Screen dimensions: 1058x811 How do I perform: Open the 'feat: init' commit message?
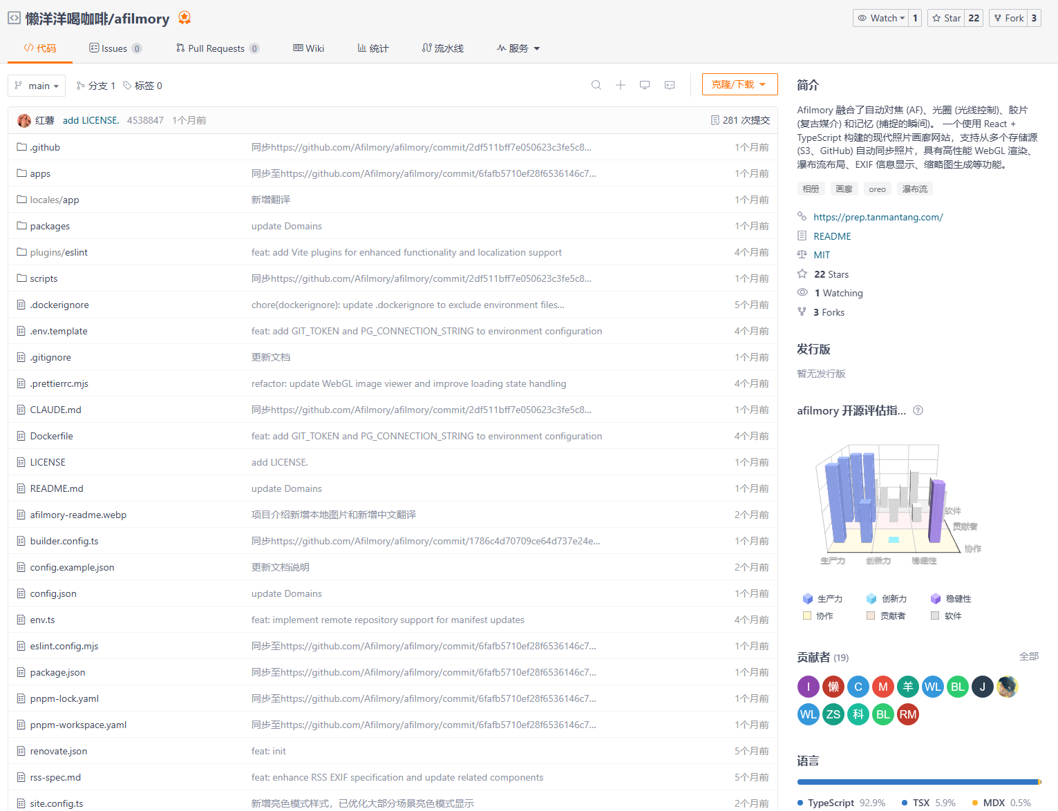coord(268,751)
